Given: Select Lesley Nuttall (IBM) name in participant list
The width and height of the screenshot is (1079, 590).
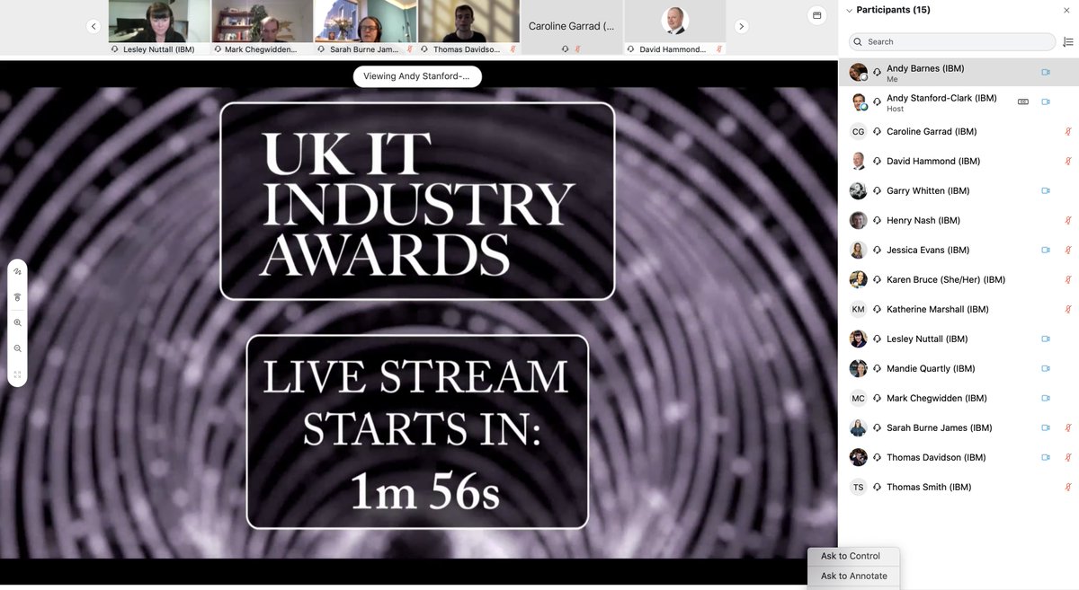Looking at the screenshot, I should (x=927, y=339).
